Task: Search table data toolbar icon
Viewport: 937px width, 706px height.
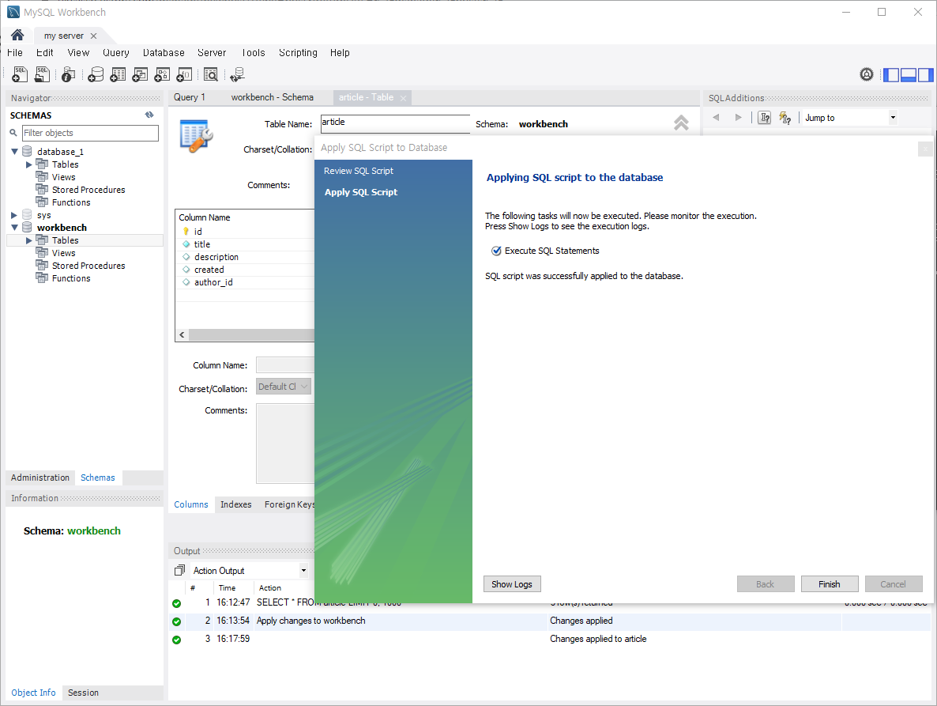Action: (211, 74)
